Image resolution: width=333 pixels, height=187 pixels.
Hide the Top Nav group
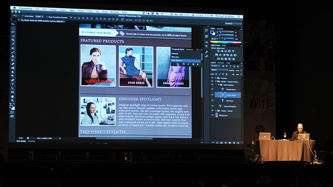(212, 78)
